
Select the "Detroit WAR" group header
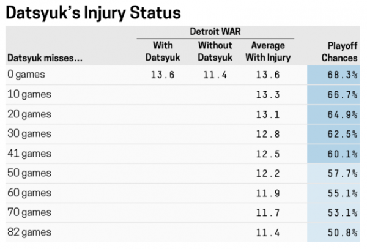[213, 31]
